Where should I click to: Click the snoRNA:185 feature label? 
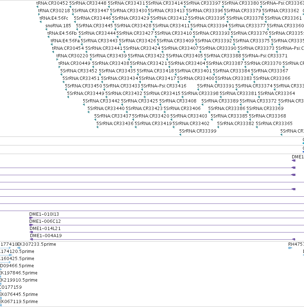tap(58, 26)
